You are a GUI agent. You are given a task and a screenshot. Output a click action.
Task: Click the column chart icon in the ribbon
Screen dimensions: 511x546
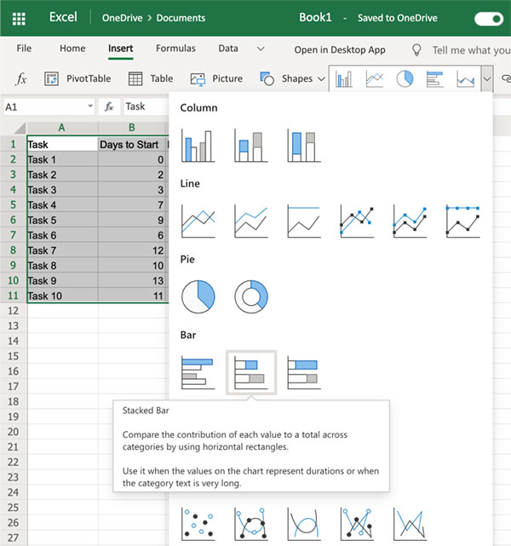coord(344,78)
